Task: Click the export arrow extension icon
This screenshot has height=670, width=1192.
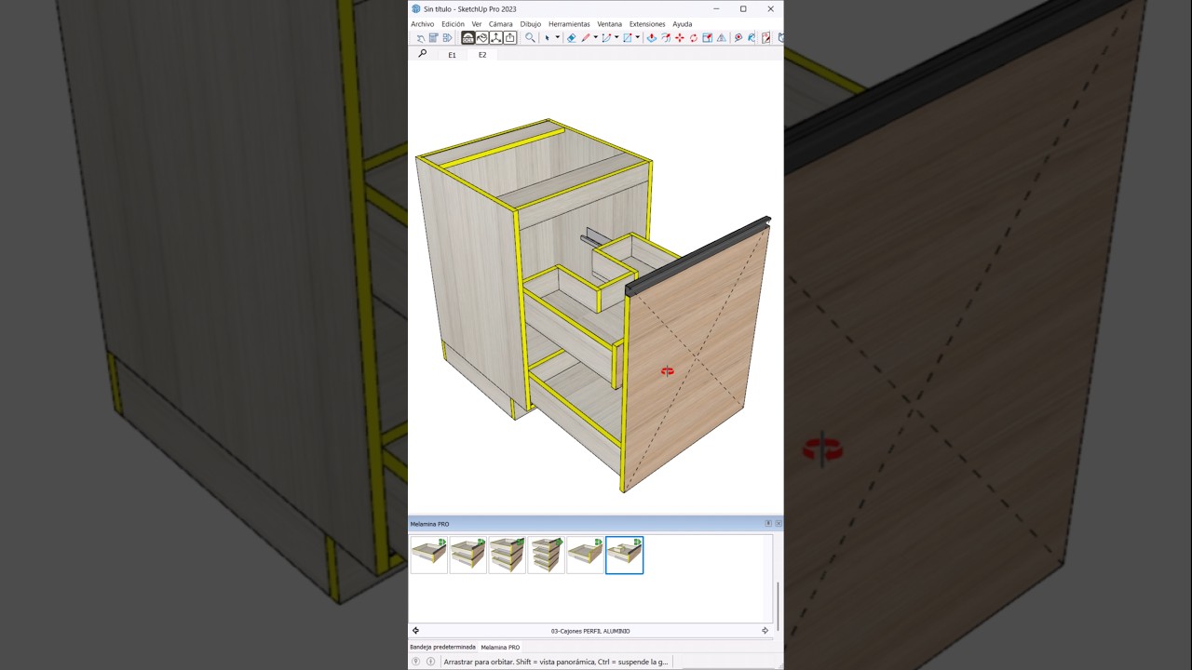Action: tap(510, 38)
